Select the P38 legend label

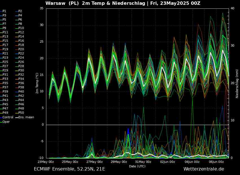pyautogui.click(x=21, y=87)
